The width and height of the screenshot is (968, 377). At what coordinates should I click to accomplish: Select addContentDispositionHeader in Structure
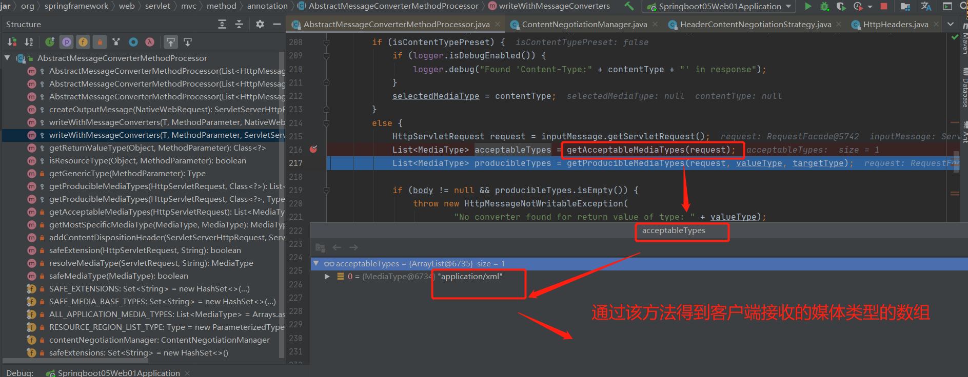(x=166, y=237)
